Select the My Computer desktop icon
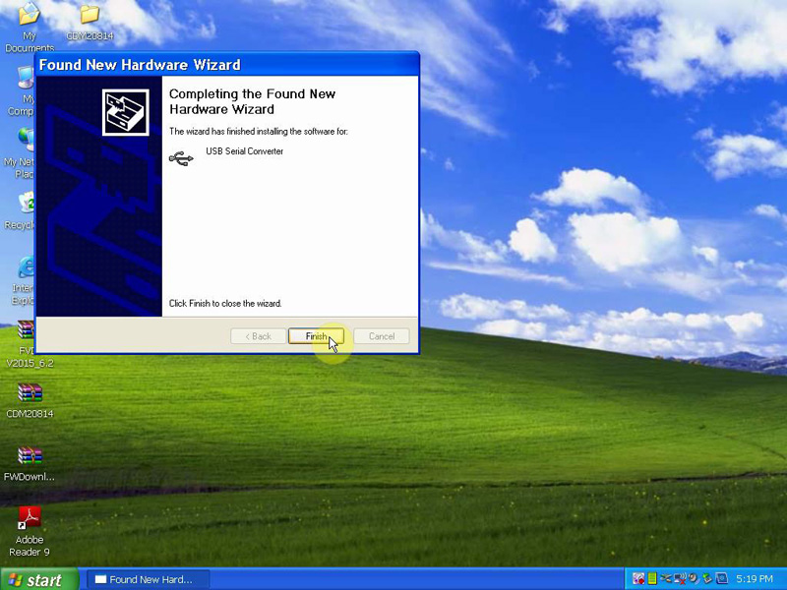 26,79
